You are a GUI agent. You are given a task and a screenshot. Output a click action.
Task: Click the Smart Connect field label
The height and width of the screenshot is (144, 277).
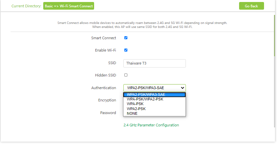(103, 38)
